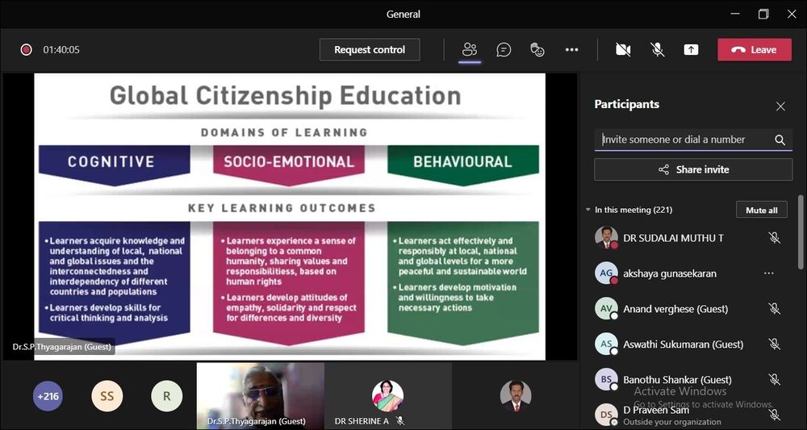Click DR SHERINE A's muted mic icon
This screenshot has width=807, height=430.
[399, 421]
